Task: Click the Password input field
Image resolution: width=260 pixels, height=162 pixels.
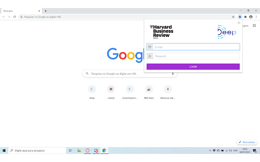Action: tap(196, 56)
